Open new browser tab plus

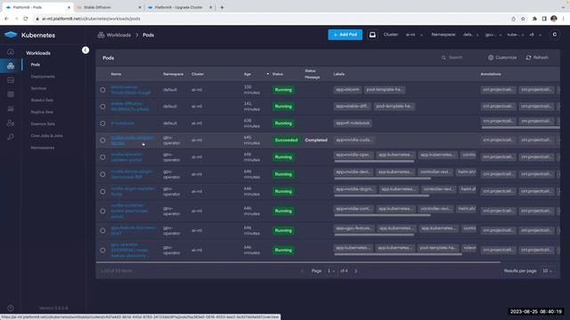click(x=222, y=7)
